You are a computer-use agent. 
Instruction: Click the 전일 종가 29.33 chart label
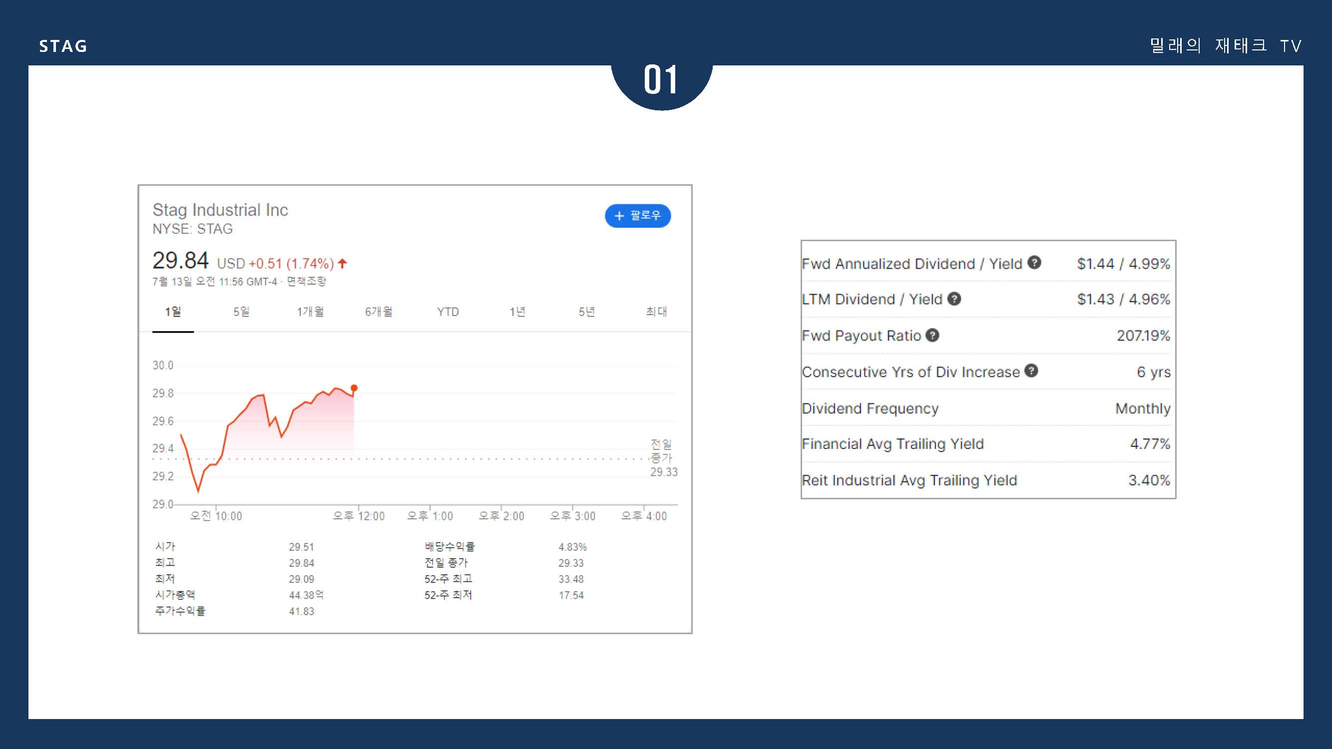[x=663, y=458]
